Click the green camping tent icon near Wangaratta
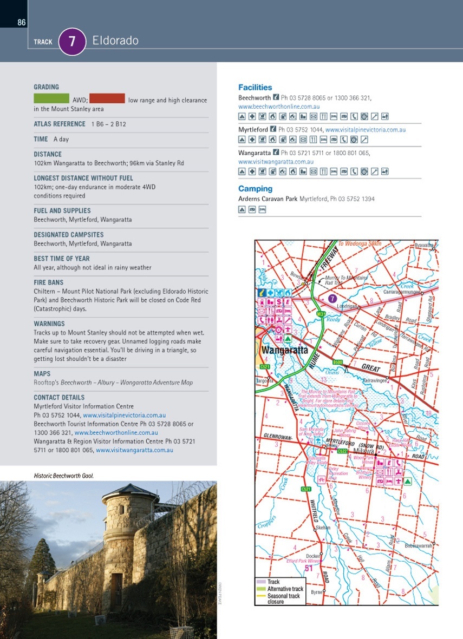The height and width of the screenshot is (639, 463). (289, 339)
